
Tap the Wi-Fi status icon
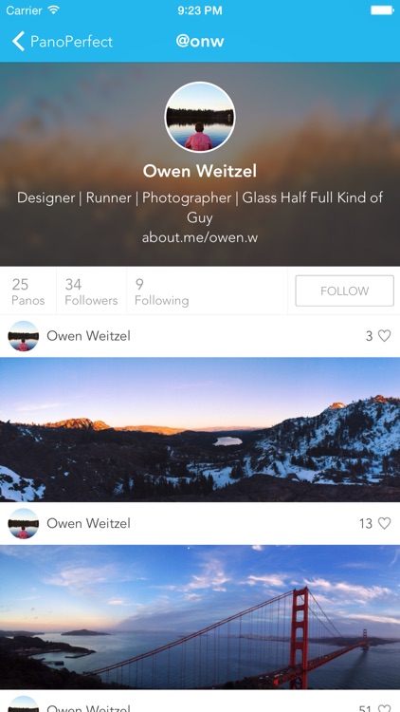(x=53, y=10)
